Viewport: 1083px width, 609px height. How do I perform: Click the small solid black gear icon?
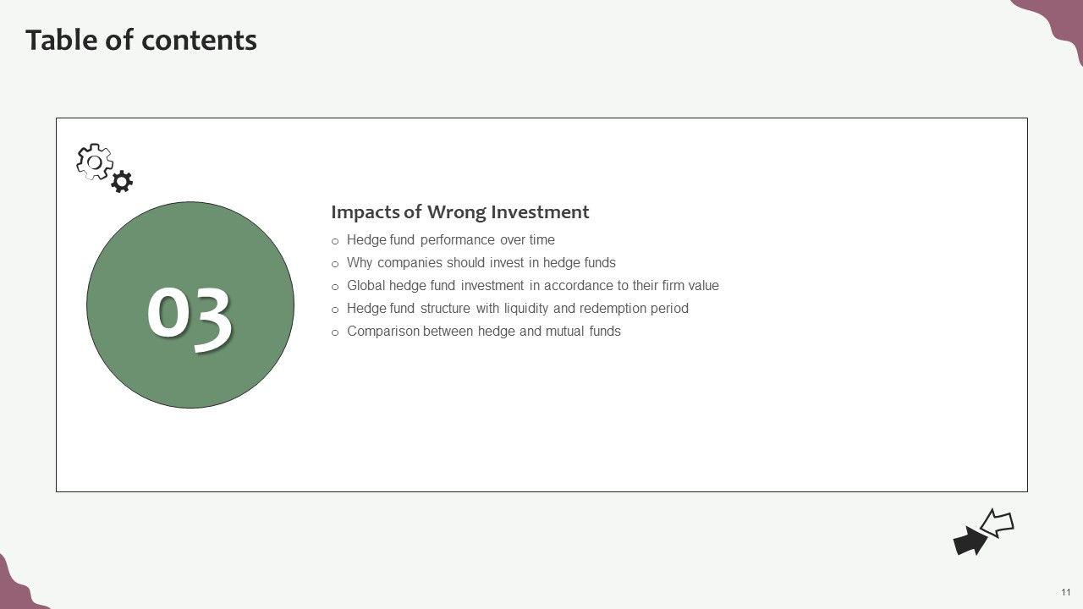tap(122, 181)
